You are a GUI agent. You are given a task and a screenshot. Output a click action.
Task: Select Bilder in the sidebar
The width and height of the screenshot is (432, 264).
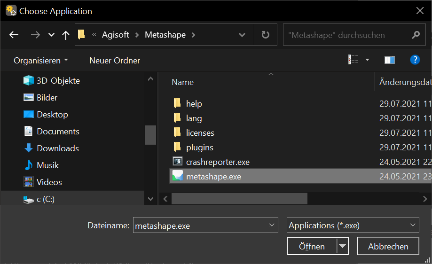[47, 97]
